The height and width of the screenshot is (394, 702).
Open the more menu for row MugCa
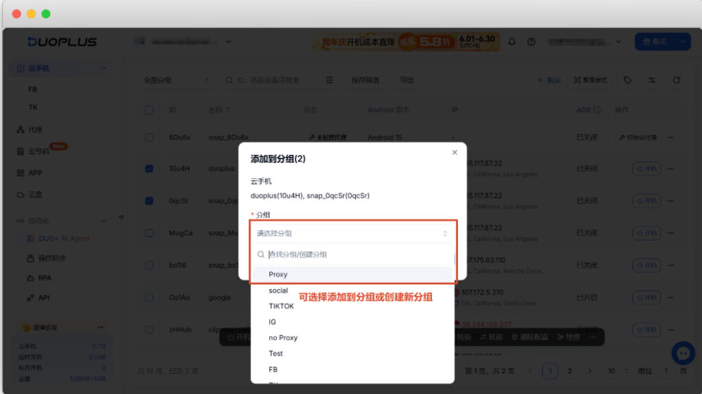(670, 233)
